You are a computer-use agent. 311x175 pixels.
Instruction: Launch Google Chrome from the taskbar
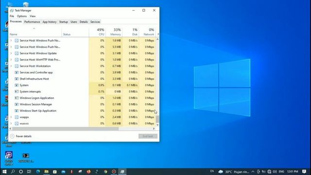pyautogui.click(x=105, y=172)
